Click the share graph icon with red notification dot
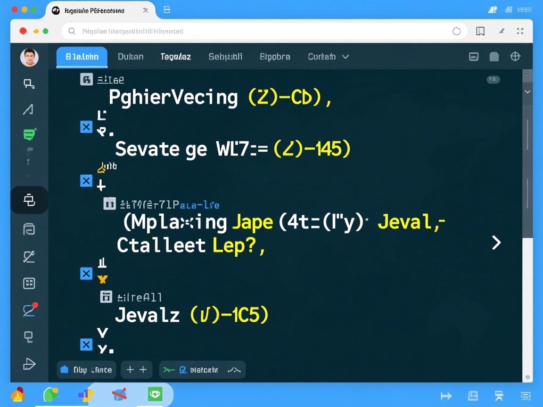 point(29,310)
